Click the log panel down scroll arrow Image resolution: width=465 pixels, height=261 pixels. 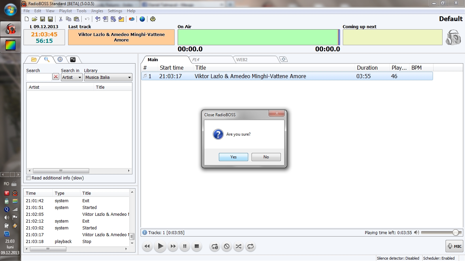(132, 243)
